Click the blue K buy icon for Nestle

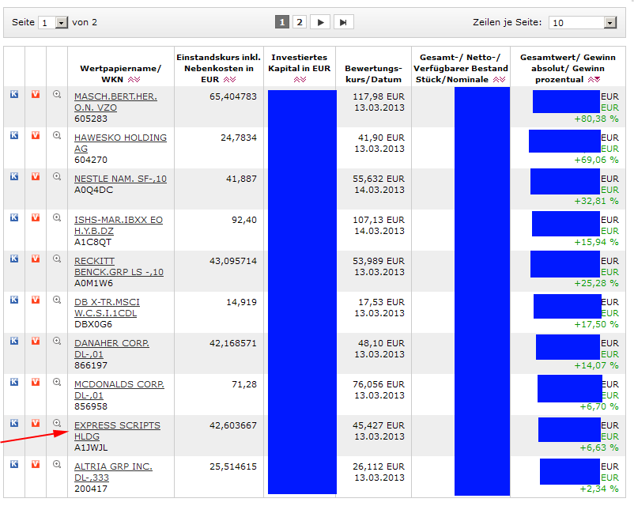[14, 176]
